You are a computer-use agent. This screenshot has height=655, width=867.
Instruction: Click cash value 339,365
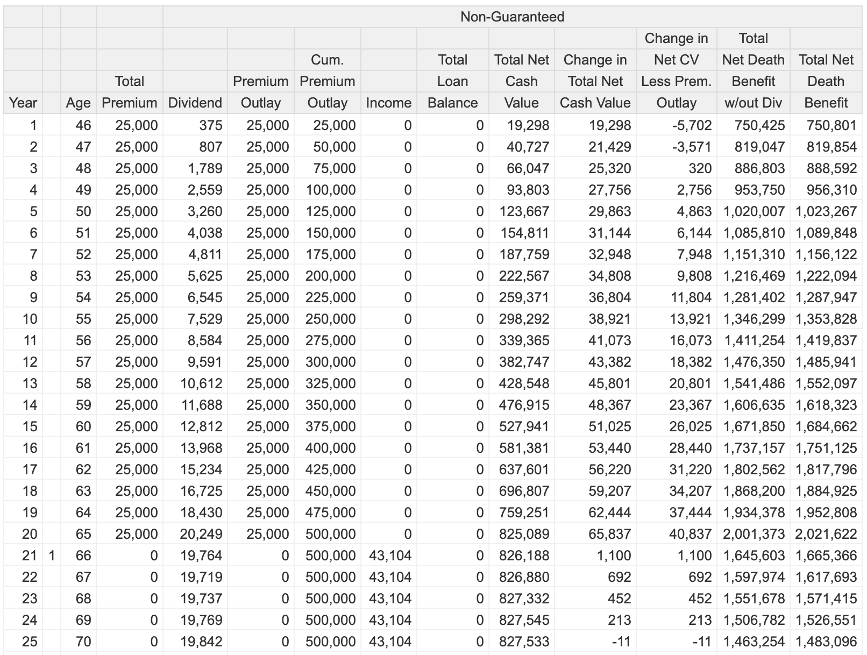(522, 340)
